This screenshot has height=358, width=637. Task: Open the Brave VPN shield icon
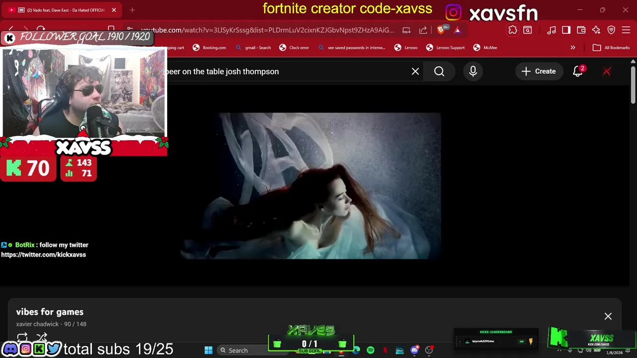pos(612,30)
